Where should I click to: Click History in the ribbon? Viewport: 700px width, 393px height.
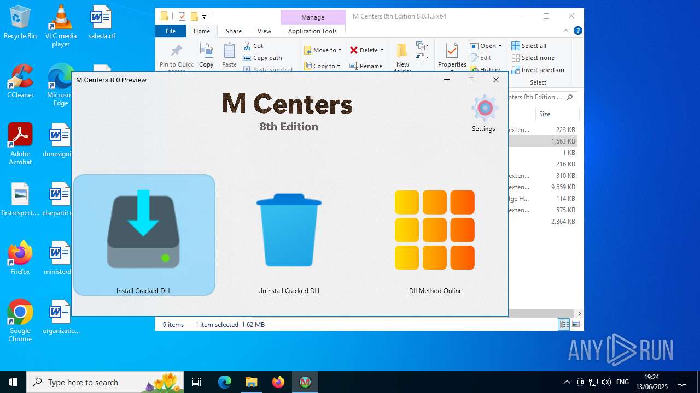click(485, 69)
